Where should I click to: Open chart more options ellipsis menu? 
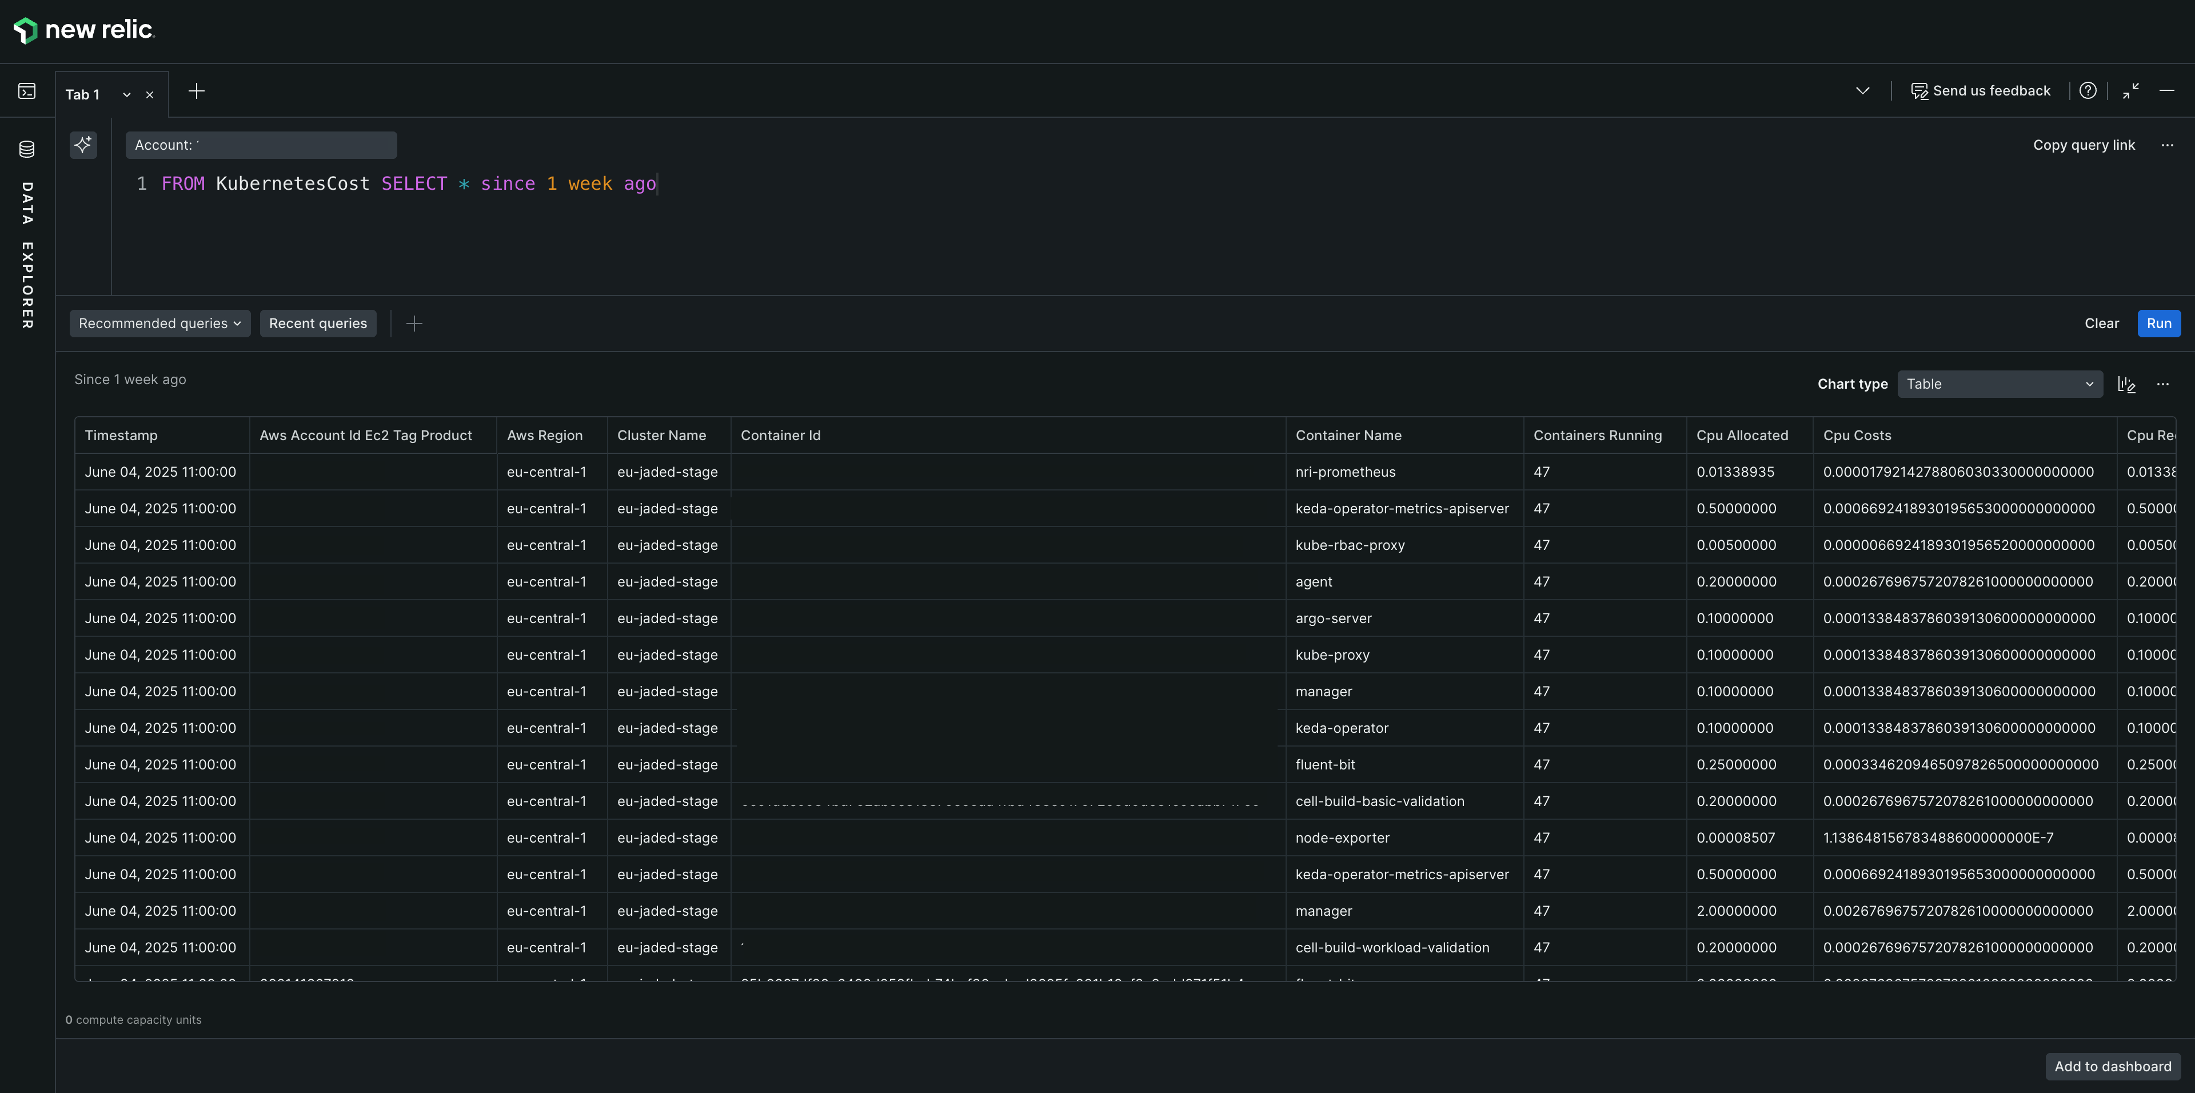(x=2162, y=384)
